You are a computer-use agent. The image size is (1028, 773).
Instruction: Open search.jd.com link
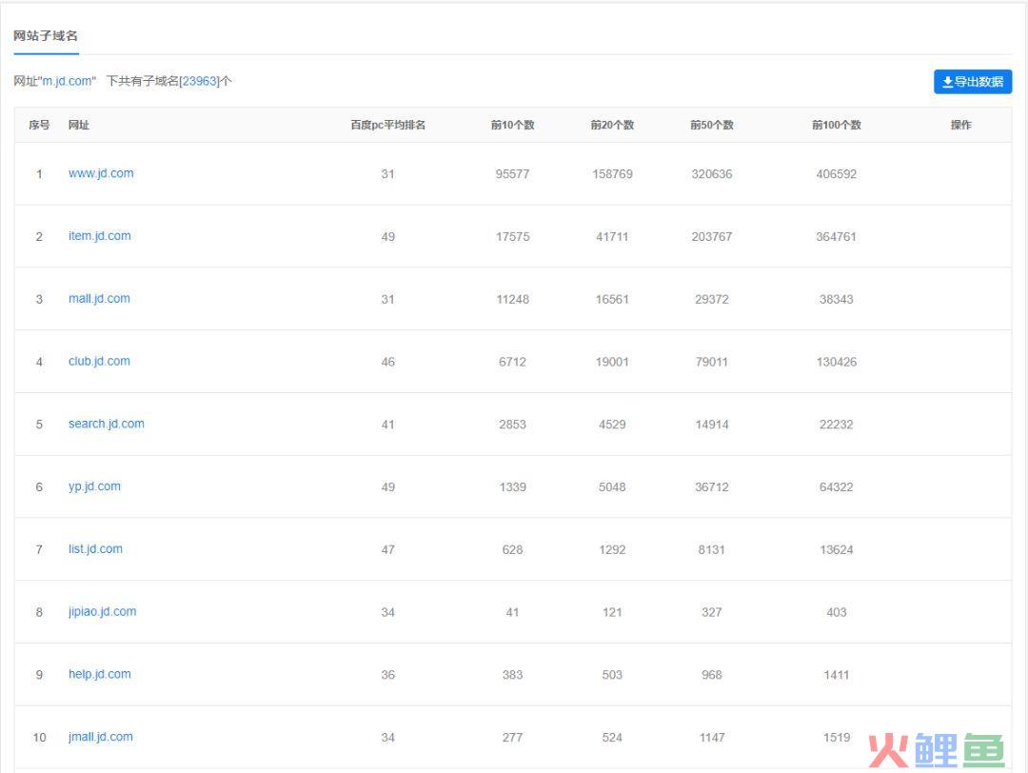[107, 425]
